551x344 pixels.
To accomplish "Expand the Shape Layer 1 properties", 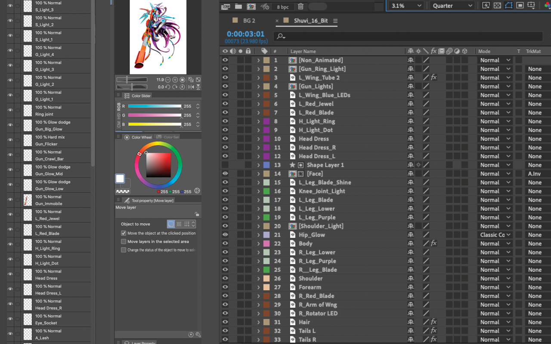I will pyautogui.click(x=258, y=165).
